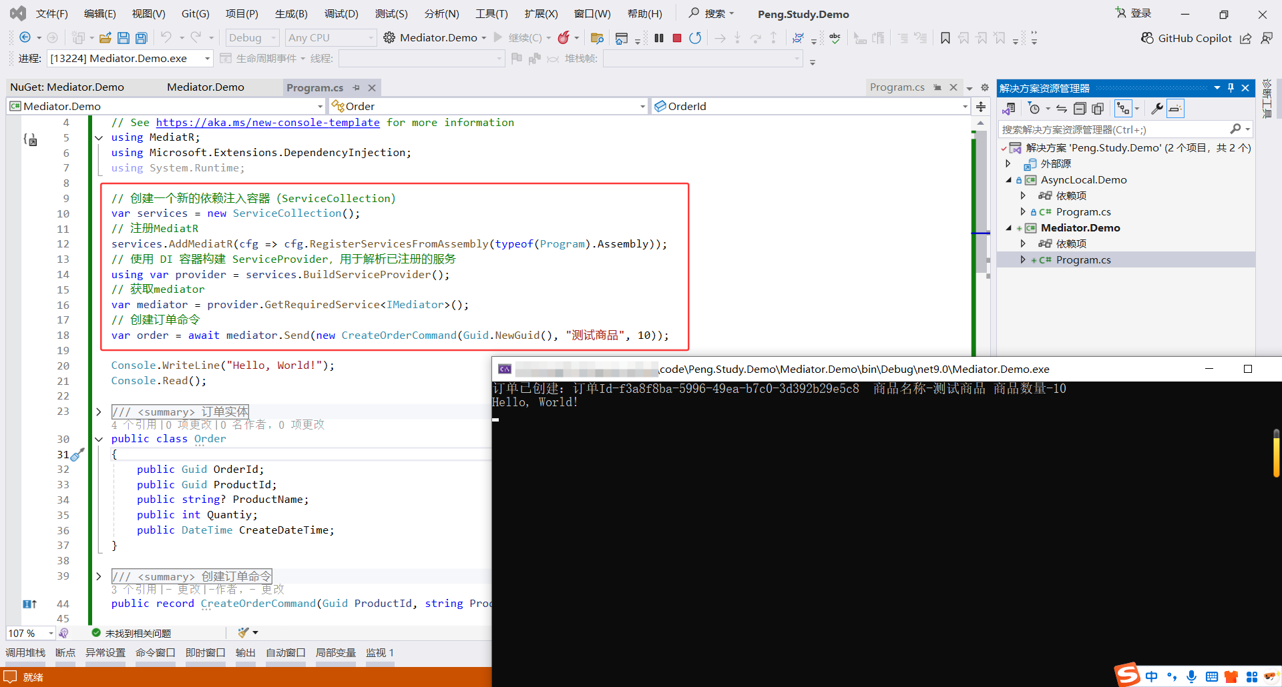This screenshot has width=1282, height=687.
Task: Click the Share icon next to GitHub Copilot
Action: [x=1246, y=38]
